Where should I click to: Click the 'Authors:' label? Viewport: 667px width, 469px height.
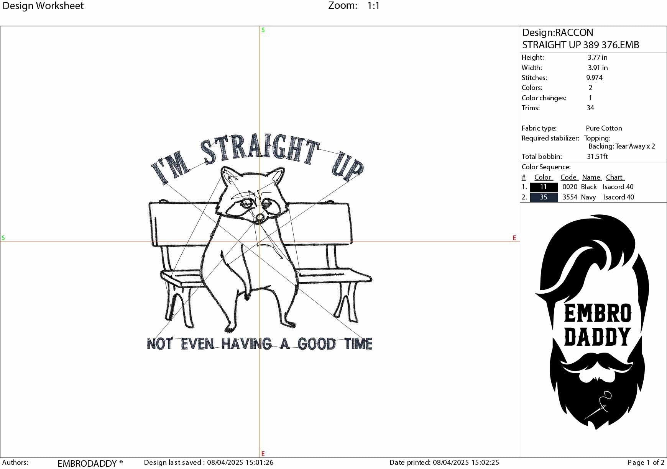pyautogui.click(x=15, y=462)
